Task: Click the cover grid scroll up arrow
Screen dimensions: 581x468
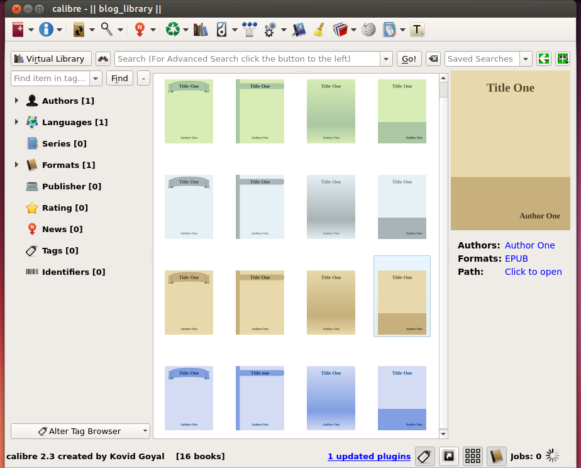Action: [x=443, y=78]
